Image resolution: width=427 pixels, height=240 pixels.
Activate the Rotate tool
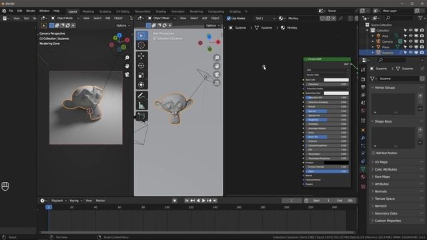[x=141, y=65]
